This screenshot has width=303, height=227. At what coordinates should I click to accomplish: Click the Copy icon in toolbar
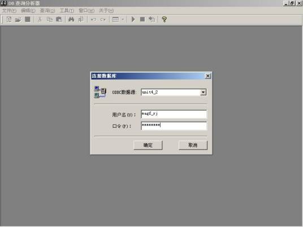50,19
